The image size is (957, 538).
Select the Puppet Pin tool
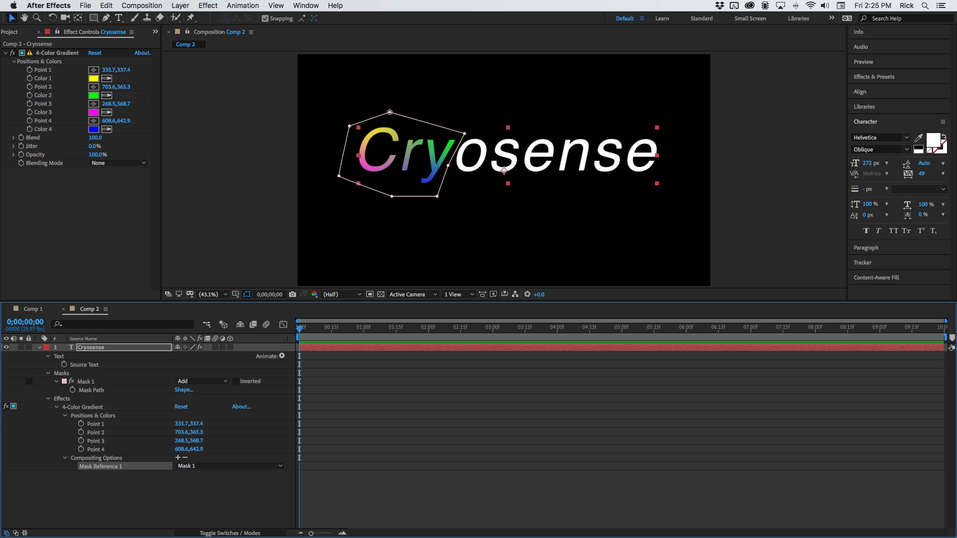[190, 18]
